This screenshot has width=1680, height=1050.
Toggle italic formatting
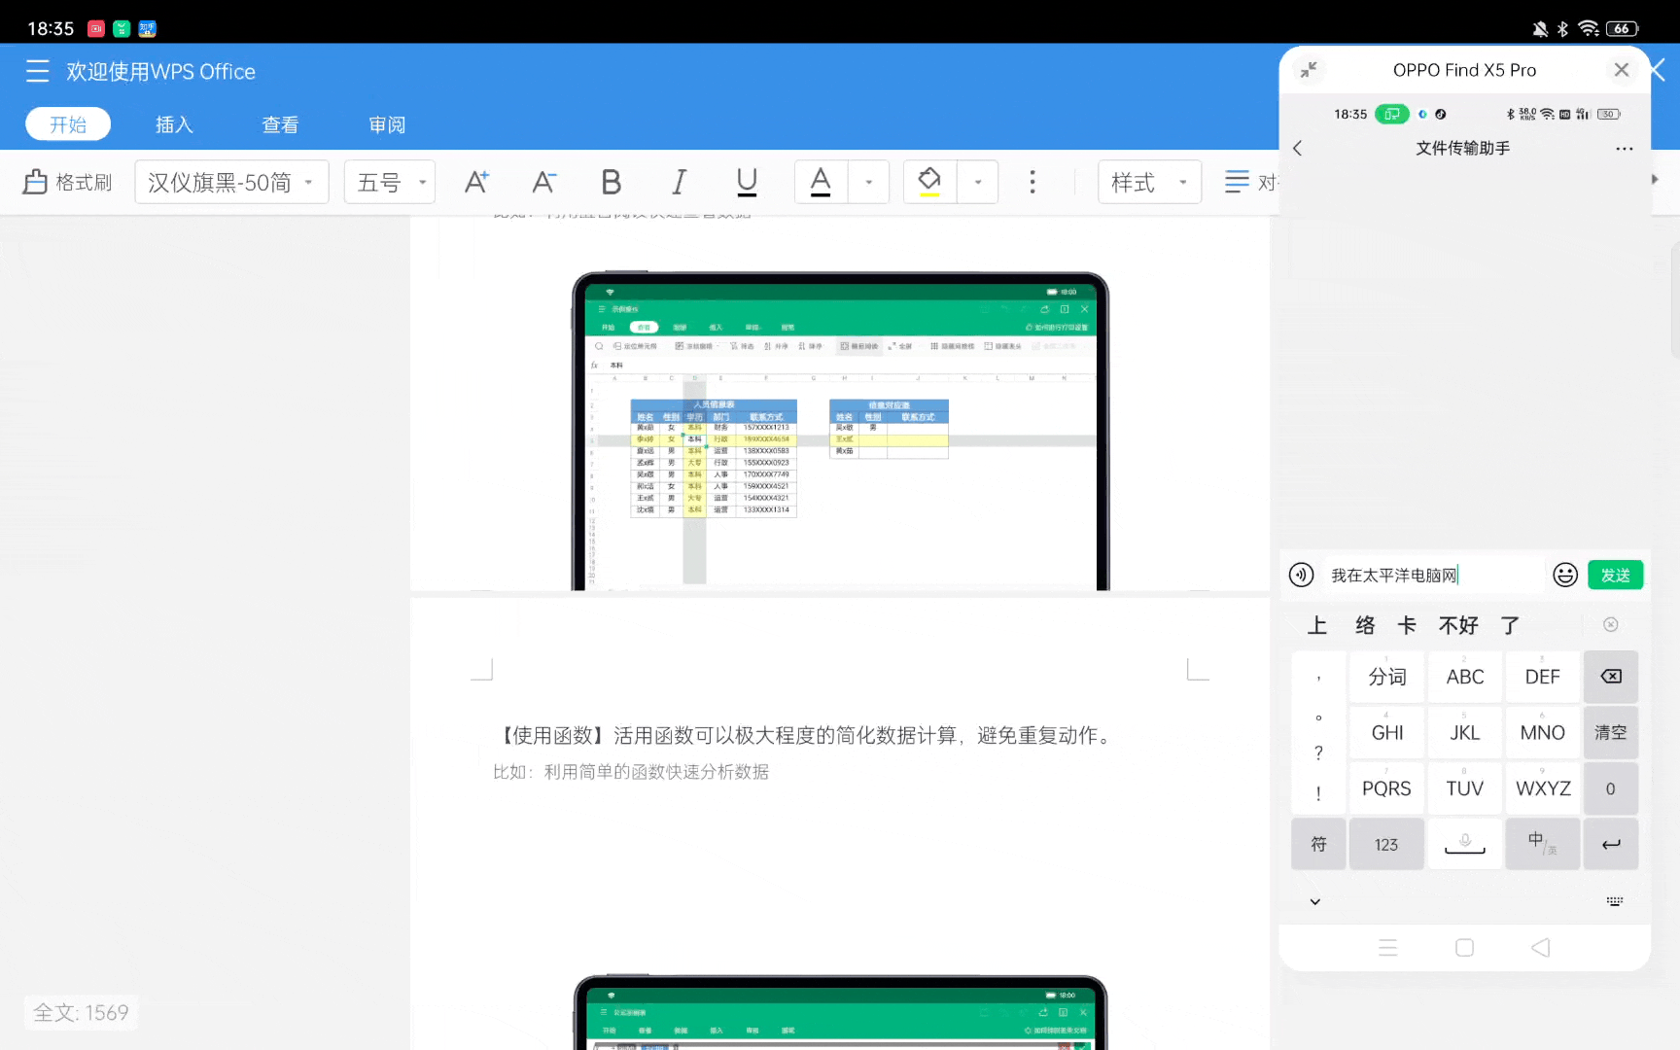pos(679,182)
